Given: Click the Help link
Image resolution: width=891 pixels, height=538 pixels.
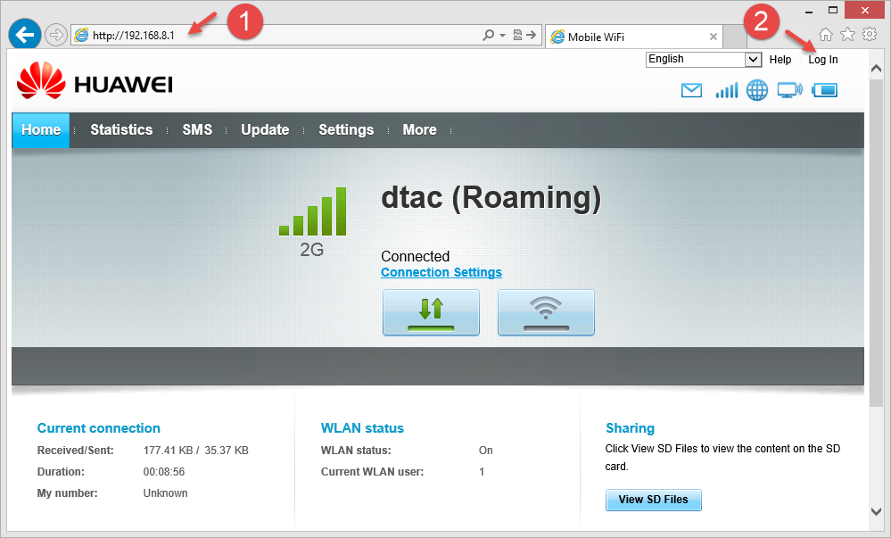Looking at the screenshot, I should (x=780, y=60).
